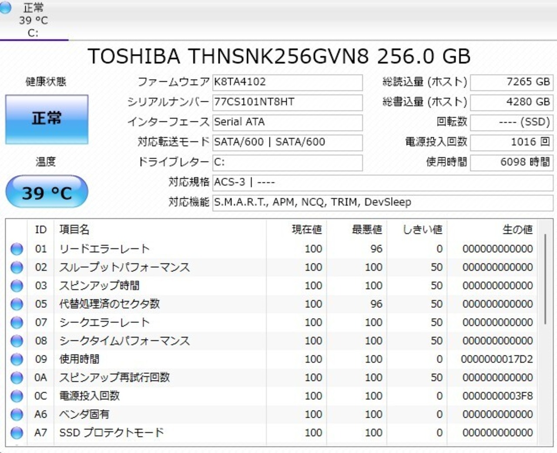Click the 対応機能 label
Screen dimensions: 557x453
(x=189, y=202)
